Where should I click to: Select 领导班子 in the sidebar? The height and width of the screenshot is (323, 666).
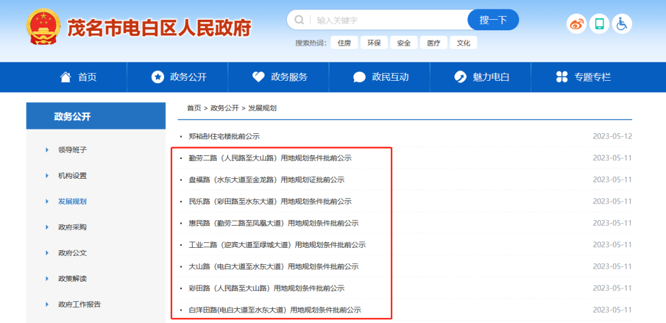[73, 150]
